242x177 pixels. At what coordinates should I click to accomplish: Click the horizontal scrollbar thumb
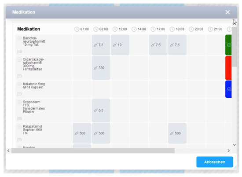(93, 151)
